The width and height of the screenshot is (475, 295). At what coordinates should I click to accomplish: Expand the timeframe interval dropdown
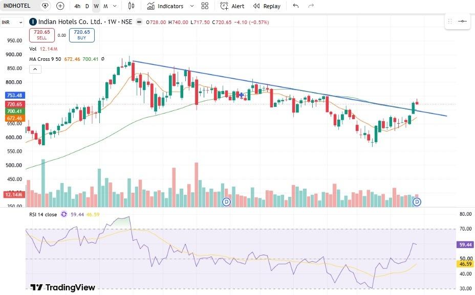coord(115,6)
